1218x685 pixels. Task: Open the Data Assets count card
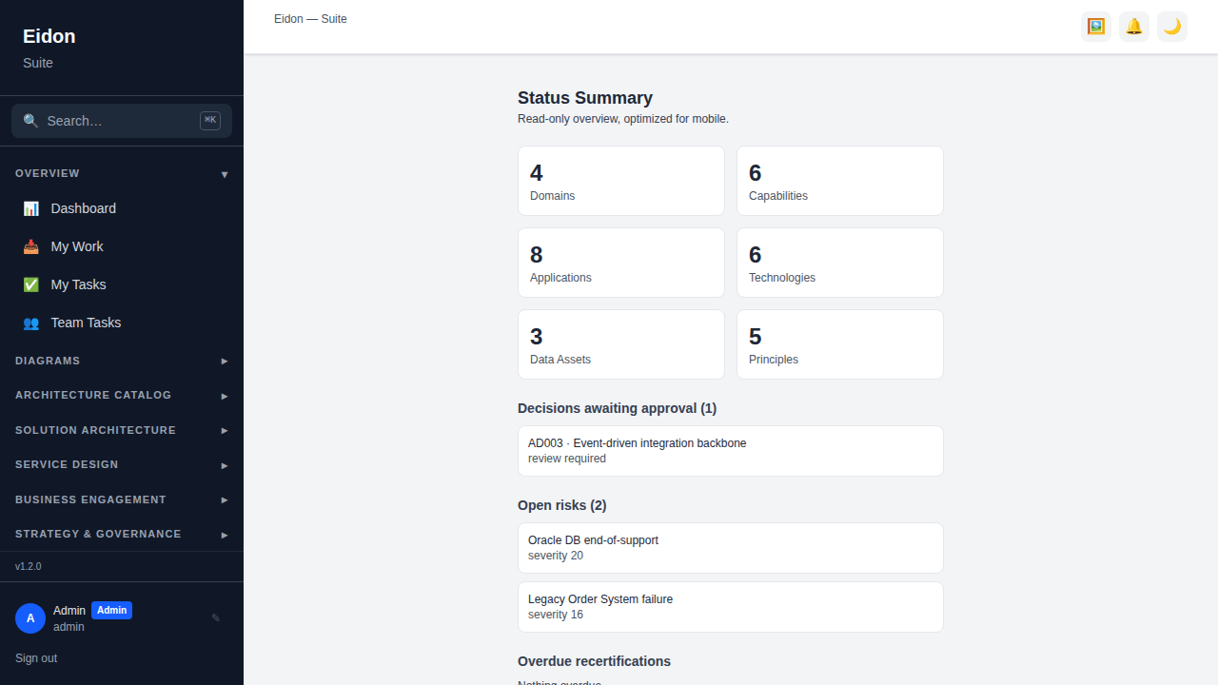(621, 344)
